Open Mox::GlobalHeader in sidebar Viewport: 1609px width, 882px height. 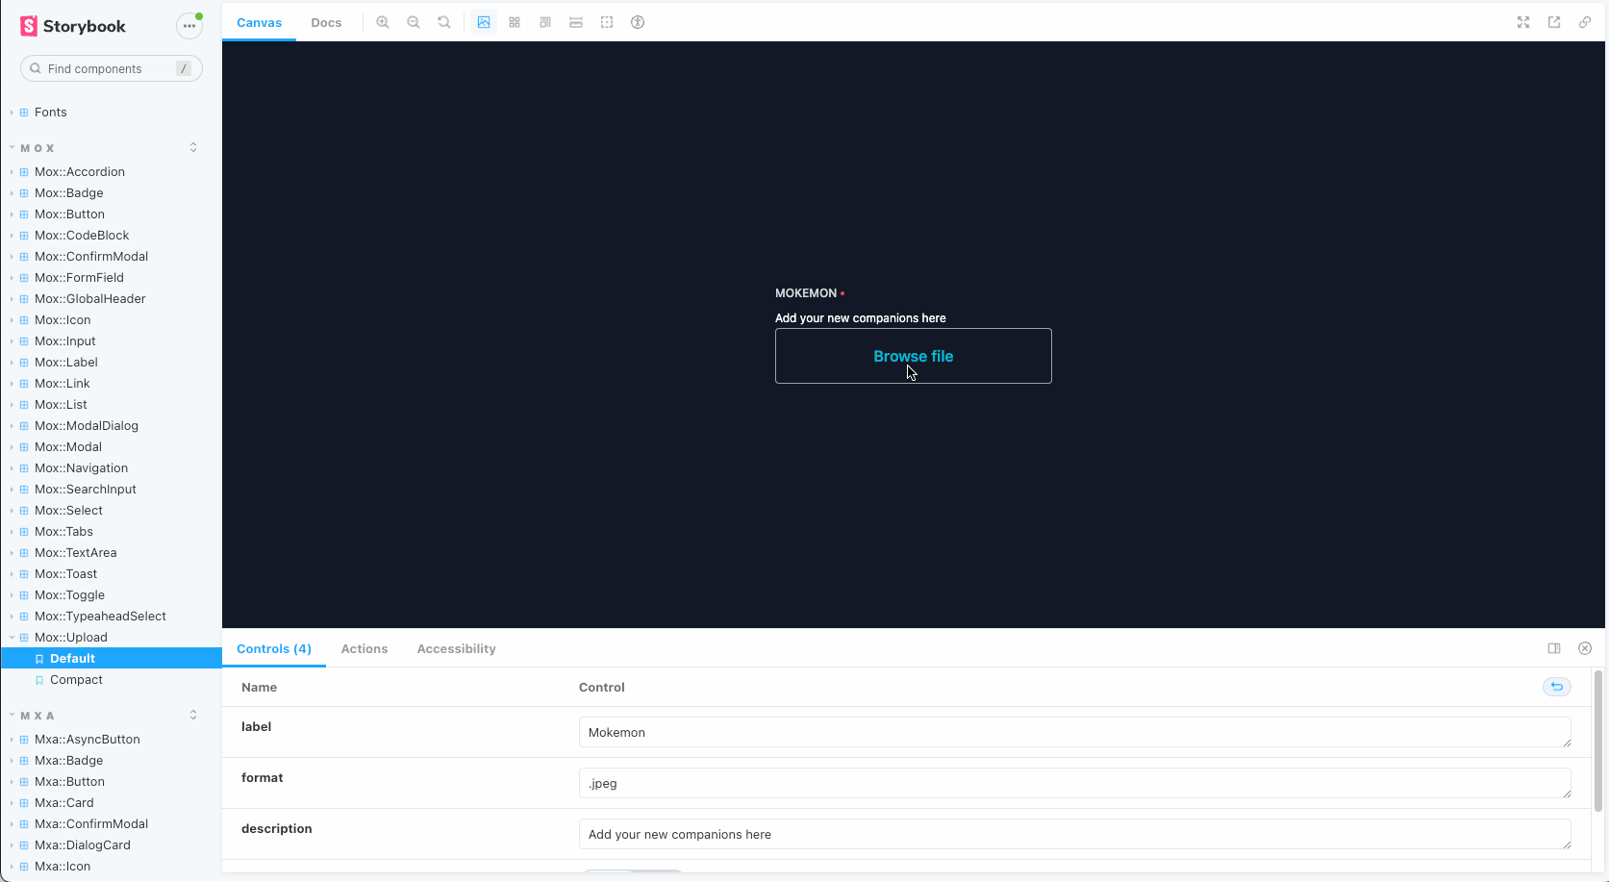coord(90,299)
